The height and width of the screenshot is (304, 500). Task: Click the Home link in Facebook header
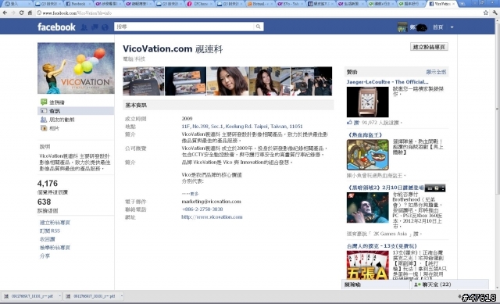point(438,27)
